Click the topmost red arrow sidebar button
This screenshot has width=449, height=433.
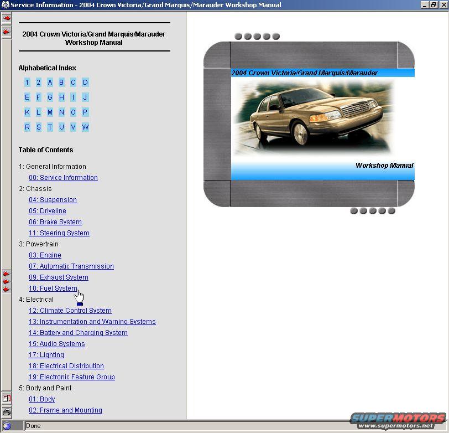[7, 18]
